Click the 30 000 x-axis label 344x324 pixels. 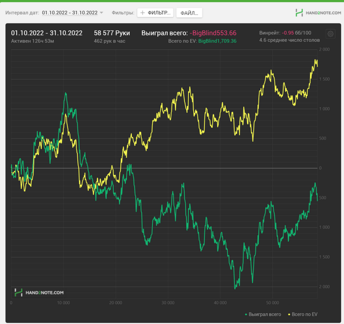click(168, 302)
